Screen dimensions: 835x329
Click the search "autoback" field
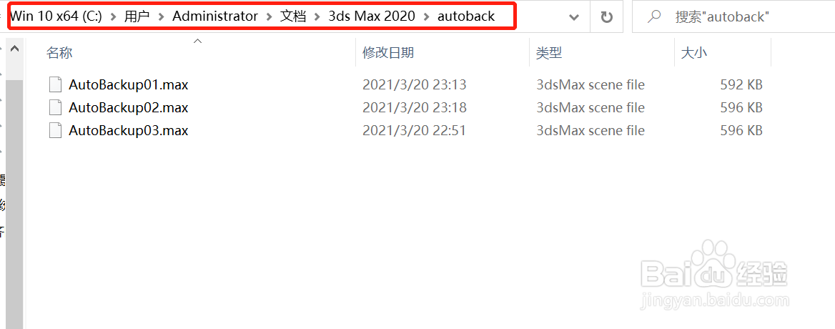732,17
